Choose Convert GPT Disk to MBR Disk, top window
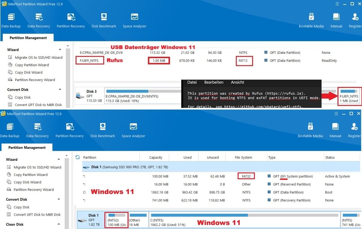This screenshot has height=229, width=362. [x=35, y=105]
